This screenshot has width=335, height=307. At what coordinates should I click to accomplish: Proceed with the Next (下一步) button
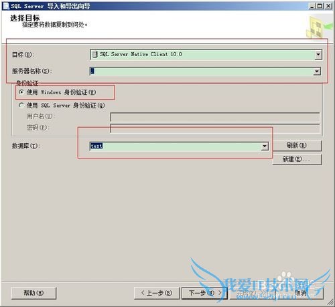click(x=204, y=293)
